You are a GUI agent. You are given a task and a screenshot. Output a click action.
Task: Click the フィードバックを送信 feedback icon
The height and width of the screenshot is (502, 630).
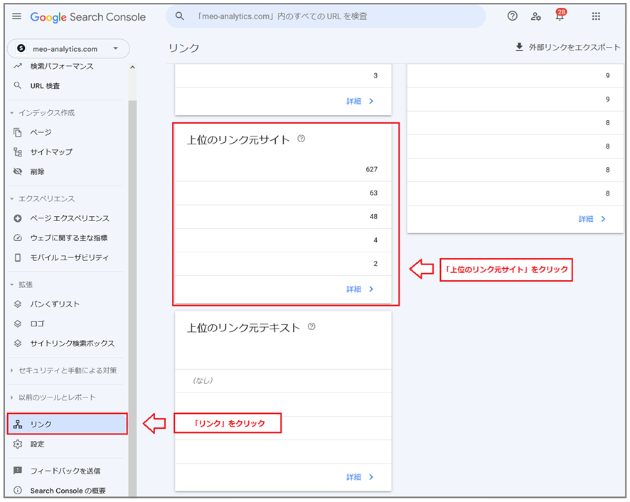pyautogui.click(x=18, y=471)
